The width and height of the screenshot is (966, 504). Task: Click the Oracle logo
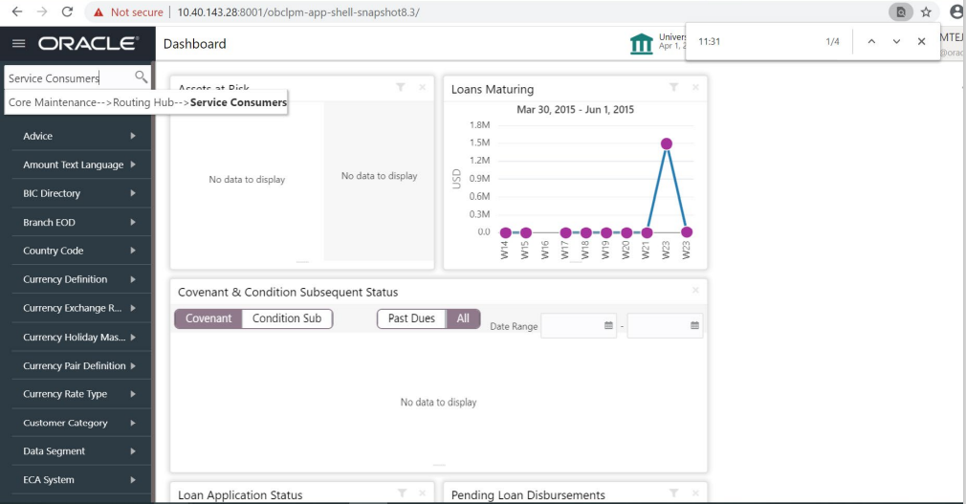point(88,43)
